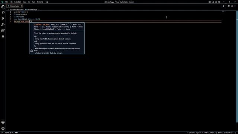Open notifications bell in status bar

(235, 133)
